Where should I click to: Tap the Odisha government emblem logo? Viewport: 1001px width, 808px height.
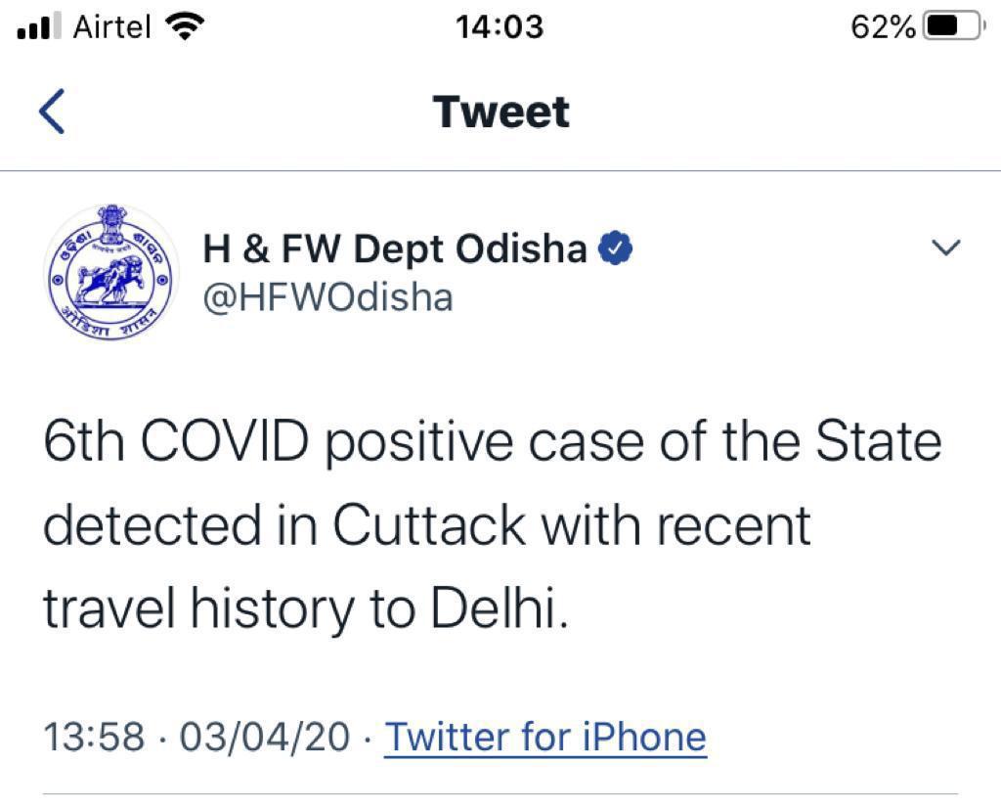tap(111, 272)
